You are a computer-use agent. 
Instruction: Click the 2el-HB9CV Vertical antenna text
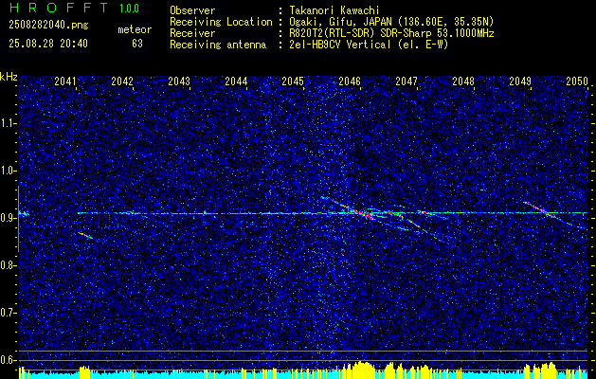pos(367,45)
